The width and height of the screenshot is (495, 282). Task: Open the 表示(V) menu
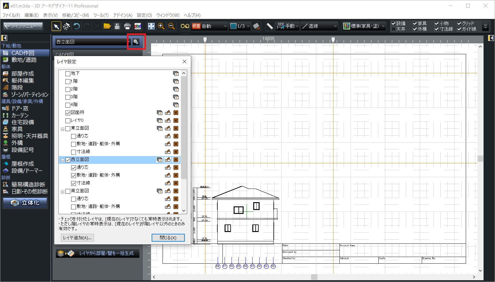pyautogui.click(x=50, y=15)
